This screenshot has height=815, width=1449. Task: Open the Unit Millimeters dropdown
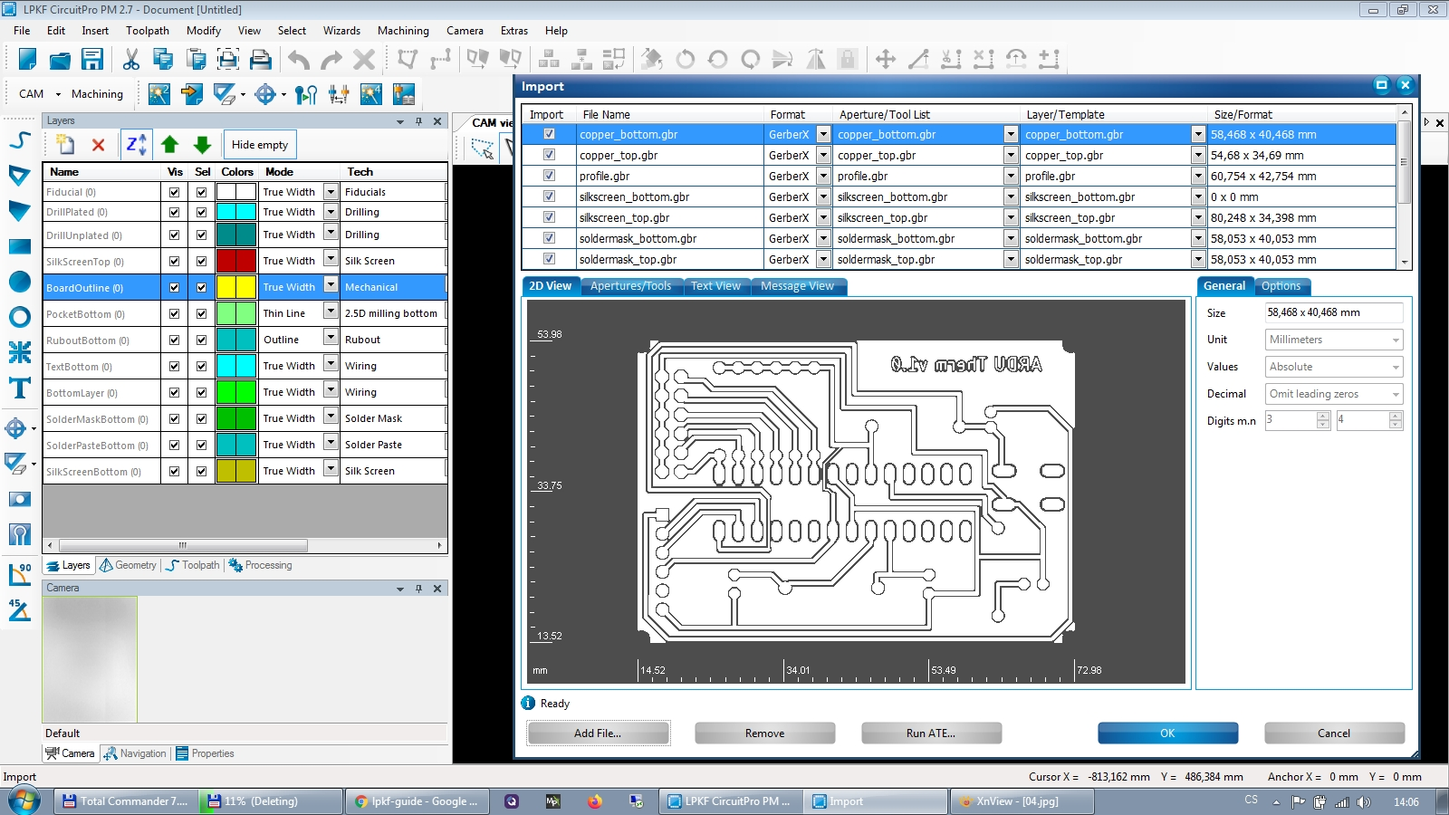[x=1334, y=340]
